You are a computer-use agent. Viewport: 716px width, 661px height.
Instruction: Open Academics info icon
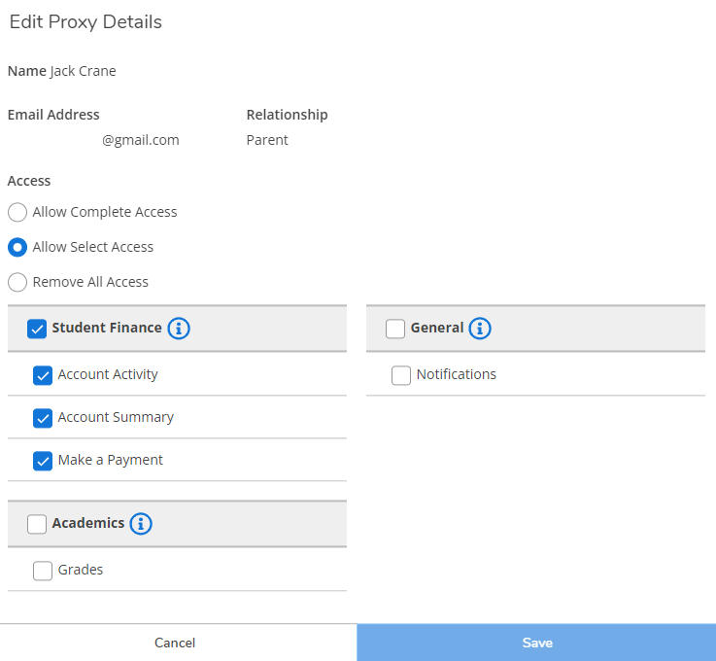(141, 524)
